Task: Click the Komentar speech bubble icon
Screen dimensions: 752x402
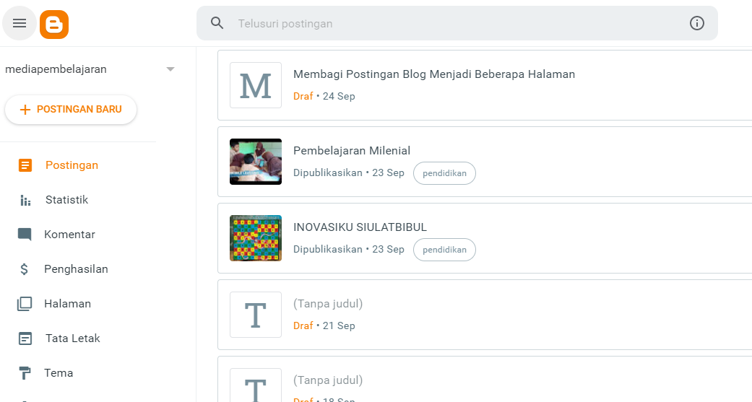Action: tap(25, 235)
